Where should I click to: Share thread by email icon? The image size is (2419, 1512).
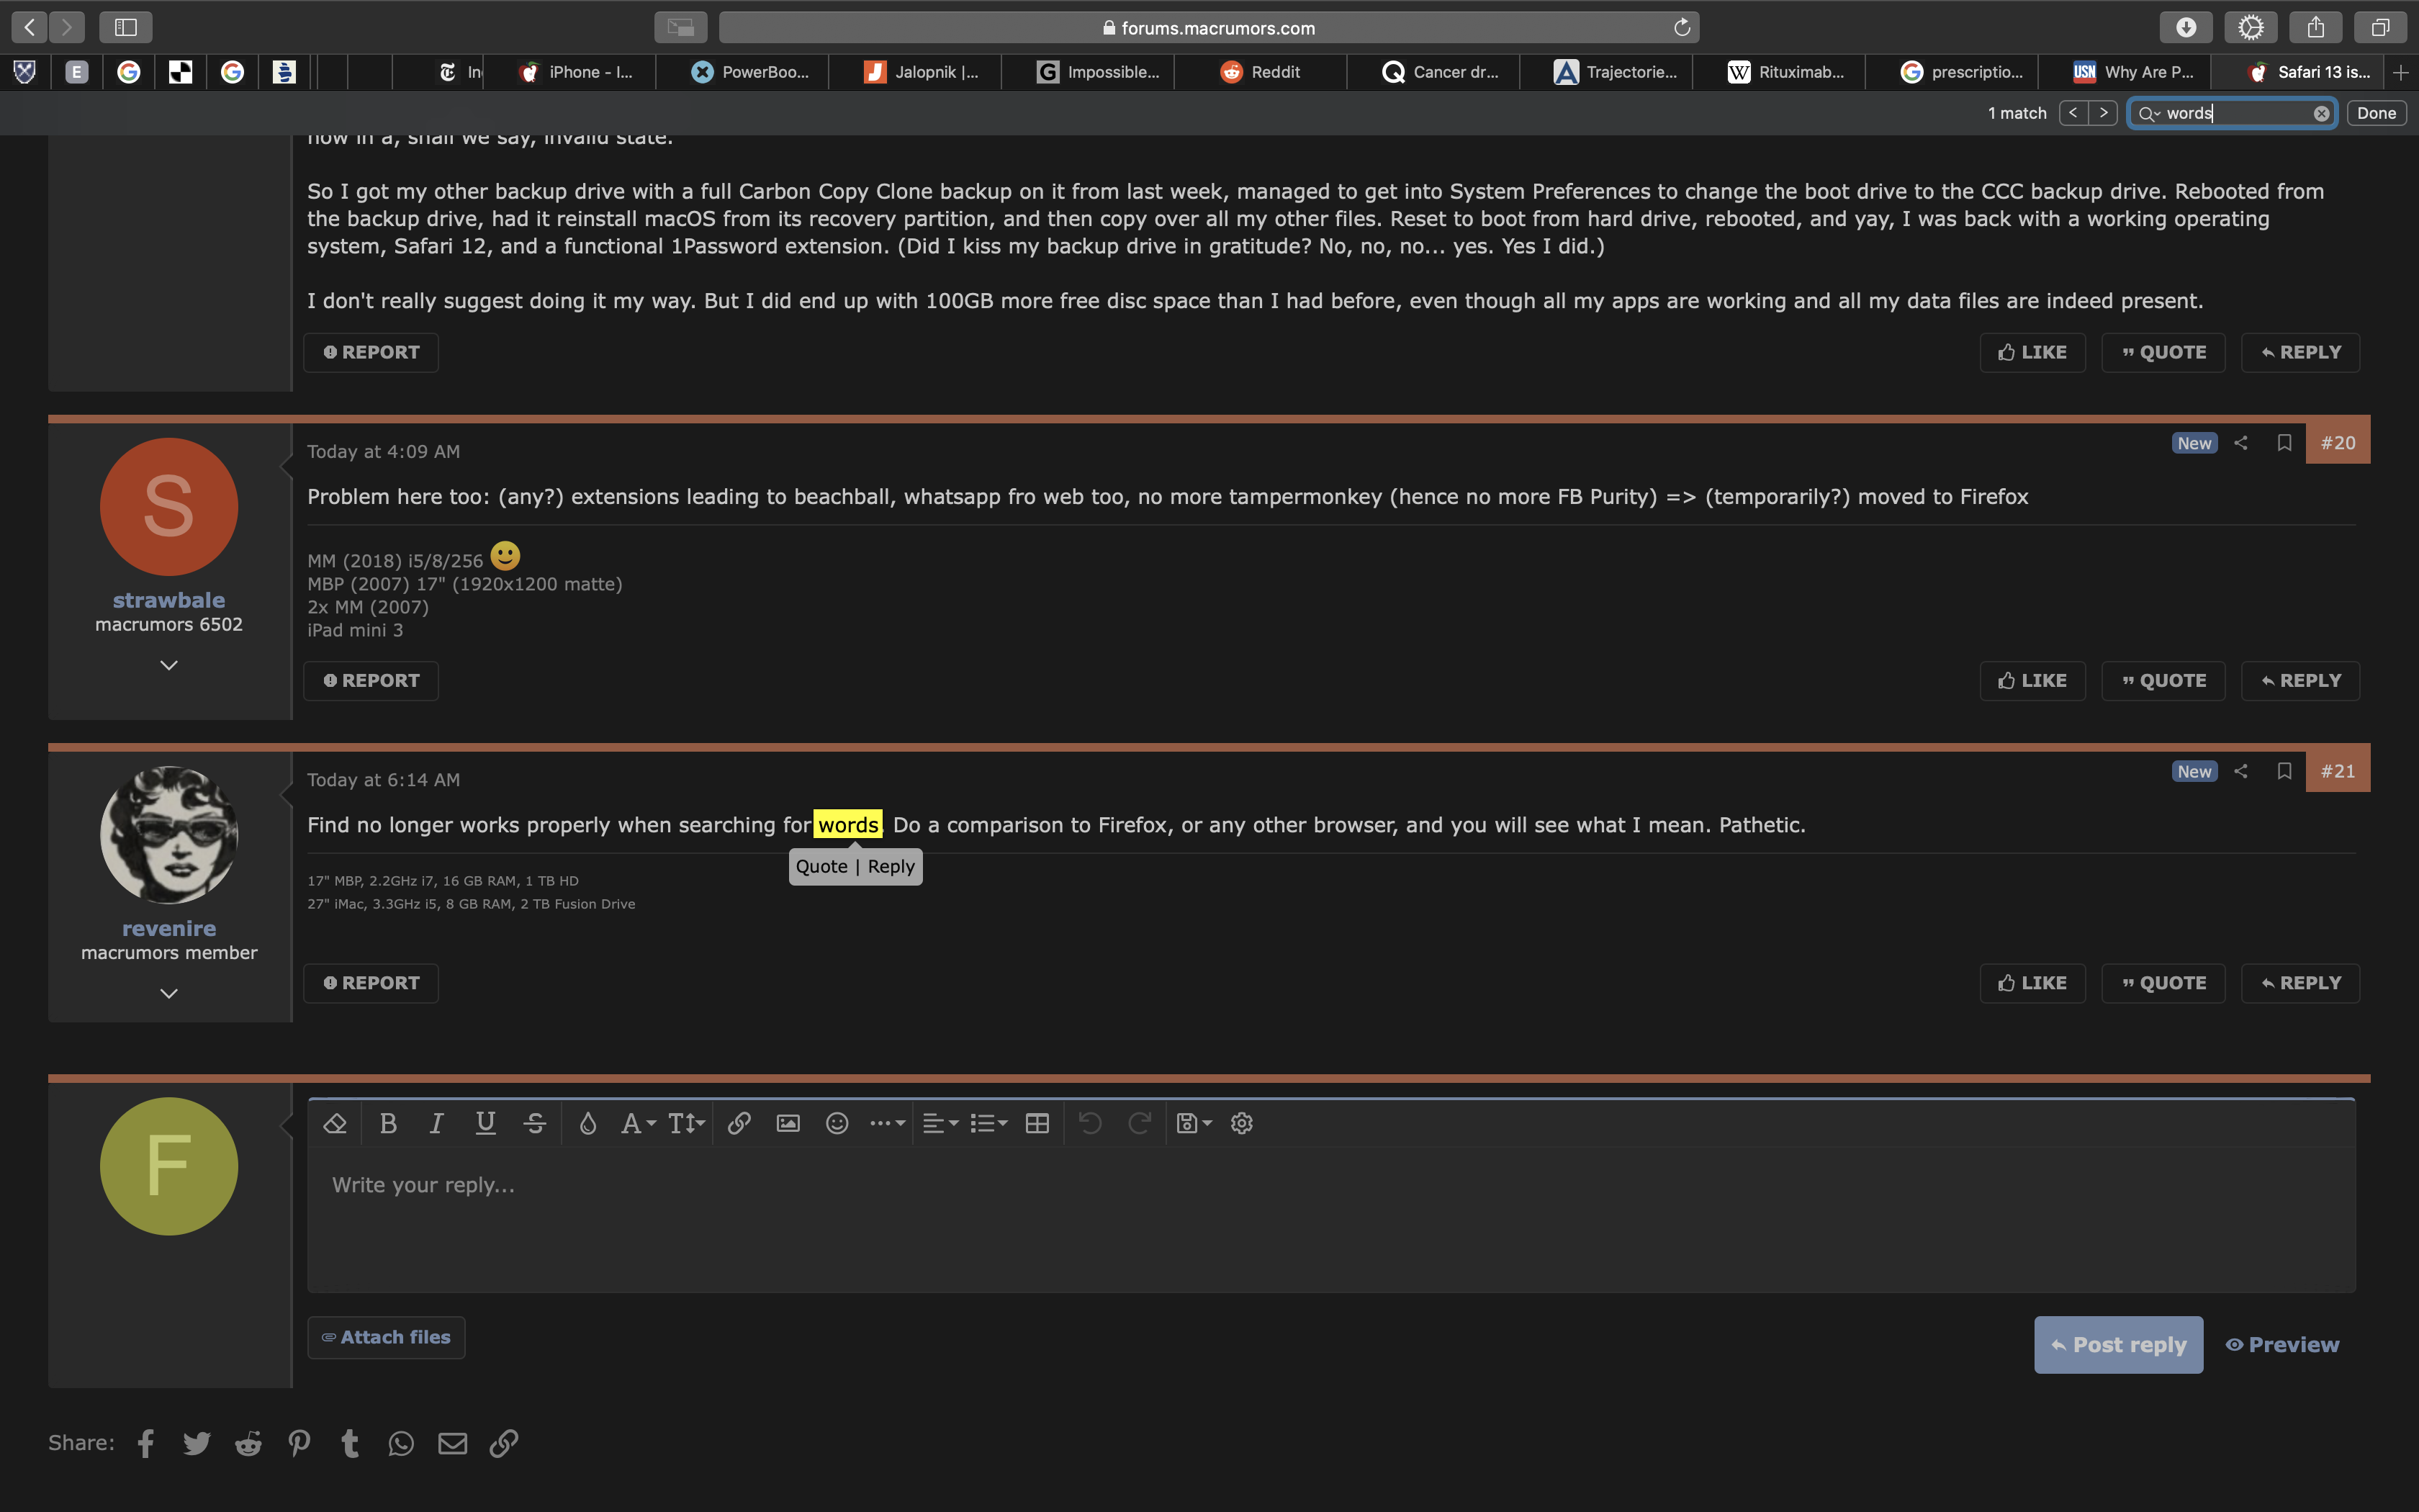coord(453,1443)
